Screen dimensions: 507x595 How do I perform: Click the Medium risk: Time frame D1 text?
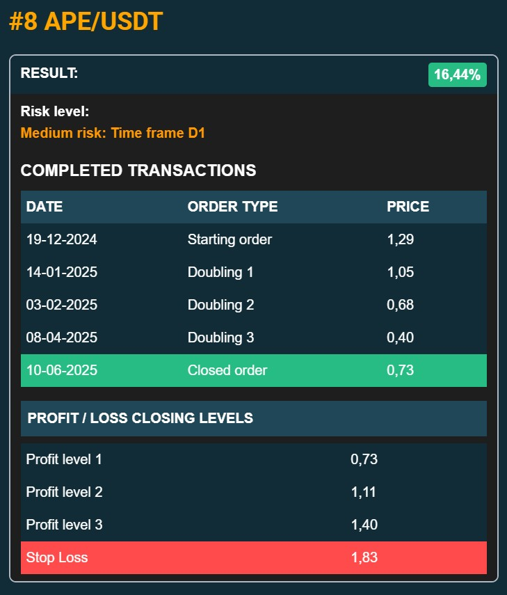pos(113,133)
